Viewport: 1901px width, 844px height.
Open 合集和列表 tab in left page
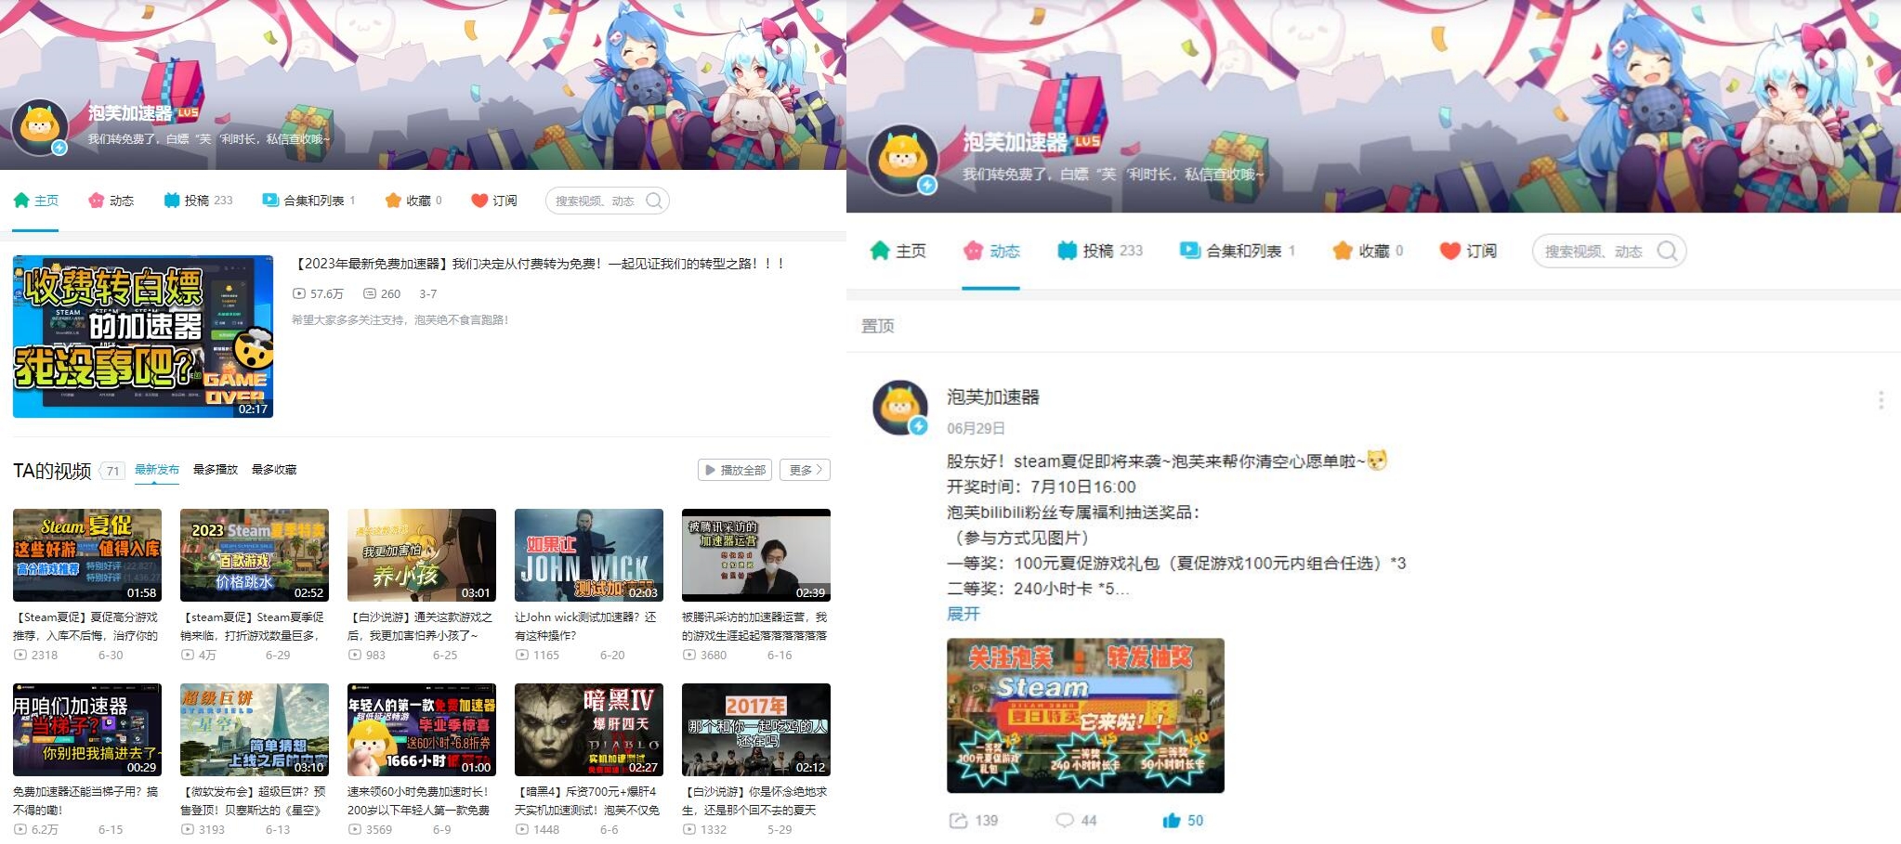click(308, 201)
